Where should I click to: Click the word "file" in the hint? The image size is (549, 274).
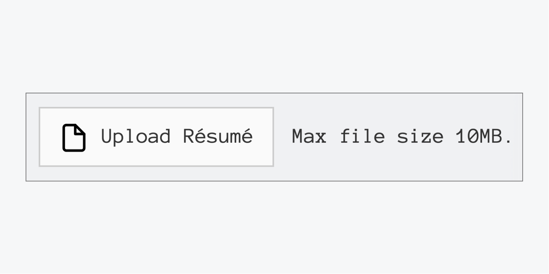click(362, 136)
